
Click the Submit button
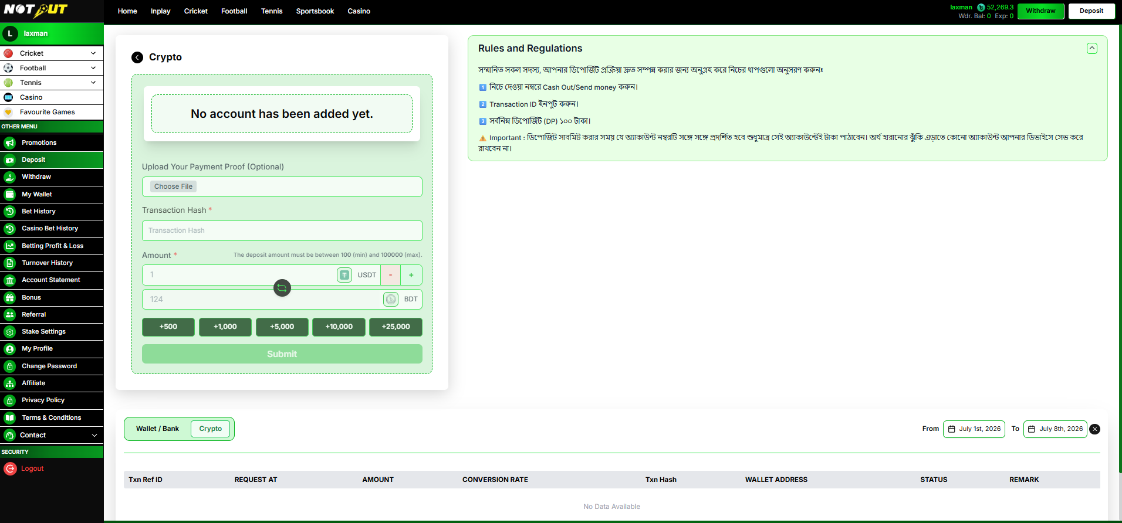282,354
